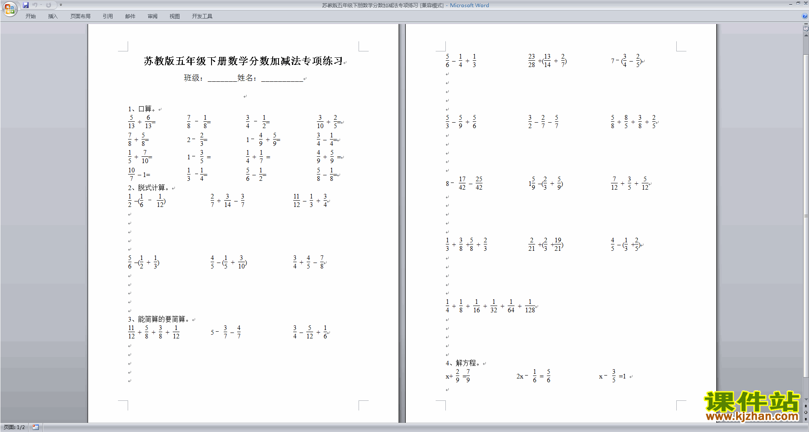Toggle the ruler view button above scrollbar
809x432 pixels.
[806, 29]
